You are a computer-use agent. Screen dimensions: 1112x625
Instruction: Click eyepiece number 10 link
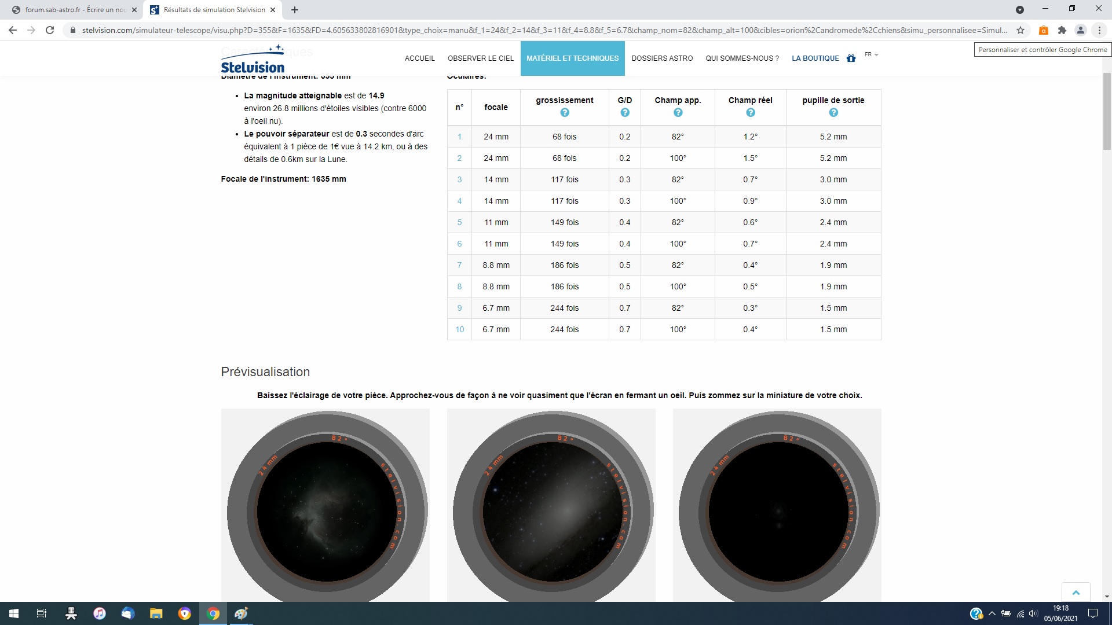click(459, 329)
